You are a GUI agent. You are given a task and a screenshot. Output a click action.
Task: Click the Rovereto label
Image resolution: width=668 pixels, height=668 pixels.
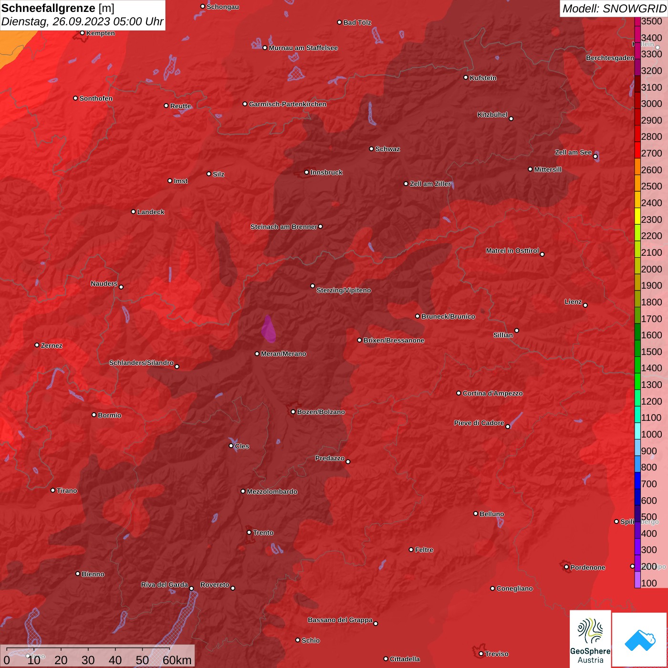pyautogui.click(x=215, y=584)
